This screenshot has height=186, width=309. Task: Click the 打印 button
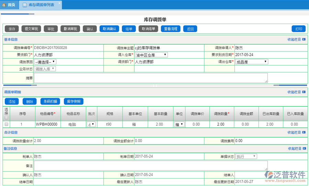click(298, 29)
